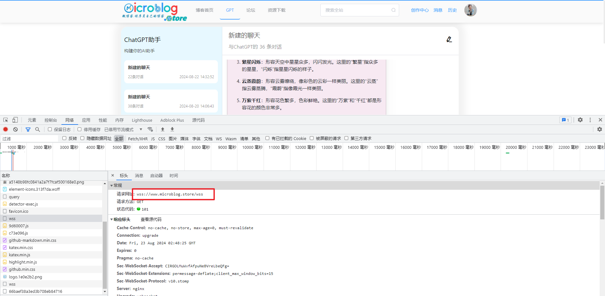Viewport: 605px width, 296px height.
Task: Open the 博客首页 nav link
Action: [x=204, y=10]
